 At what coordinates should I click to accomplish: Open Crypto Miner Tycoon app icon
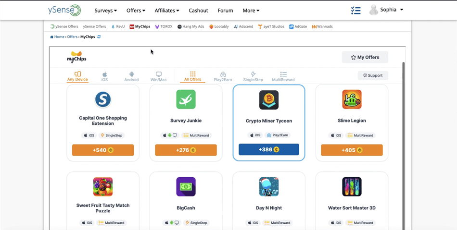coord(269,100)
